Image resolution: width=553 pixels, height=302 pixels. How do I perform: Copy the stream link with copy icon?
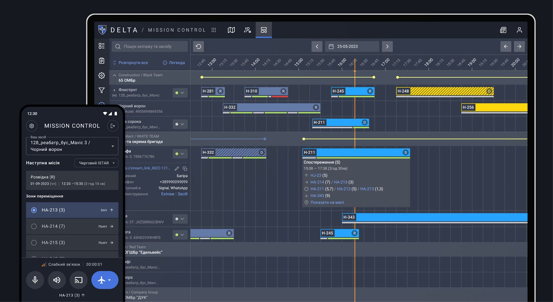tap(185, 169)
